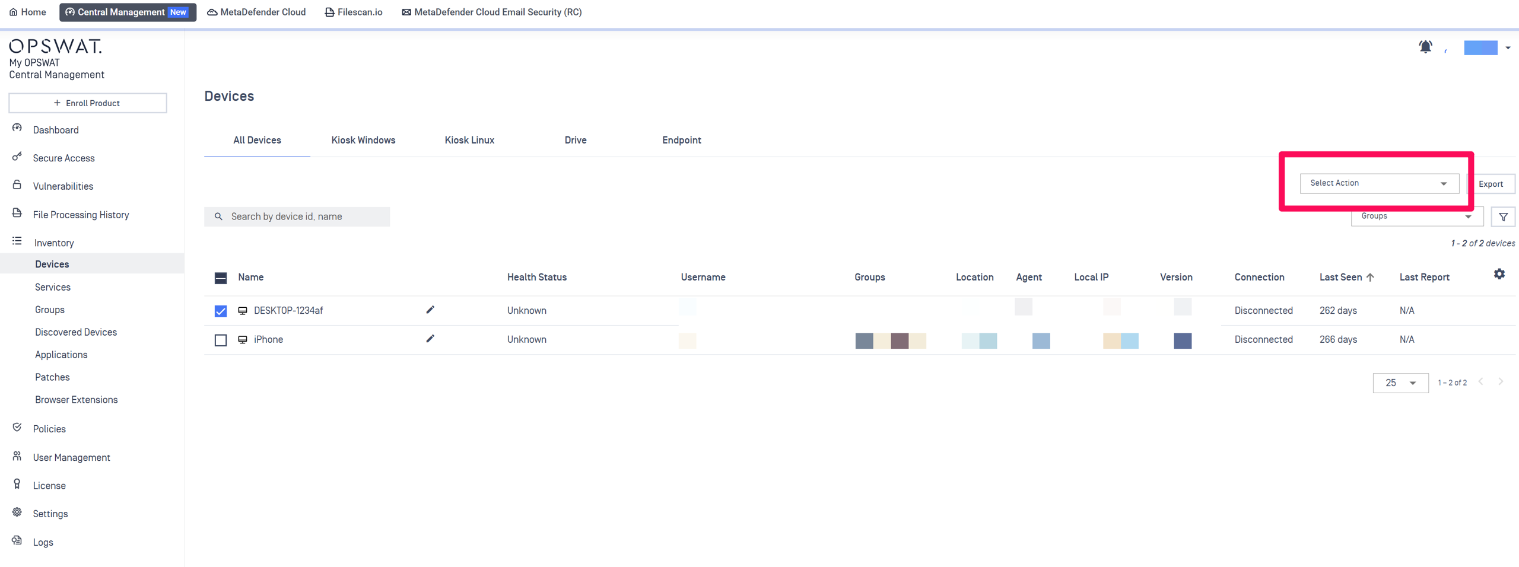1519x567 pixels.
Task: Expand the Groups filter dropdown
Action: [x=1416, y=216]
